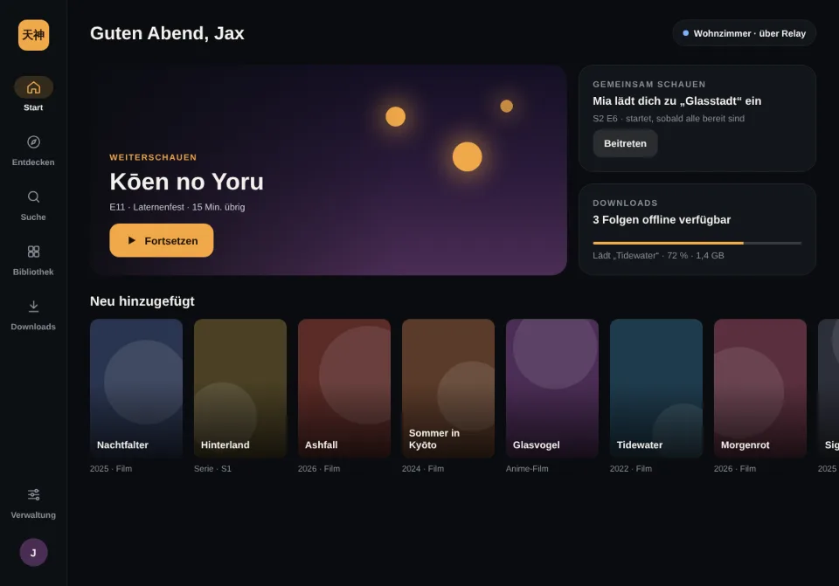Click the GEMEINSAM SCHAUEN heading

point(649,85)
